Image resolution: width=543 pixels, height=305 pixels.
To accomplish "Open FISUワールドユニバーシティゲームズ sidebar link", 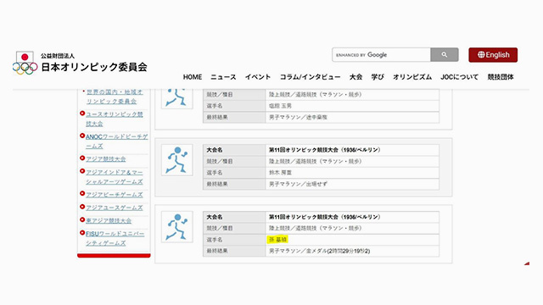I will pyautogui.click(x=115, y=238).
